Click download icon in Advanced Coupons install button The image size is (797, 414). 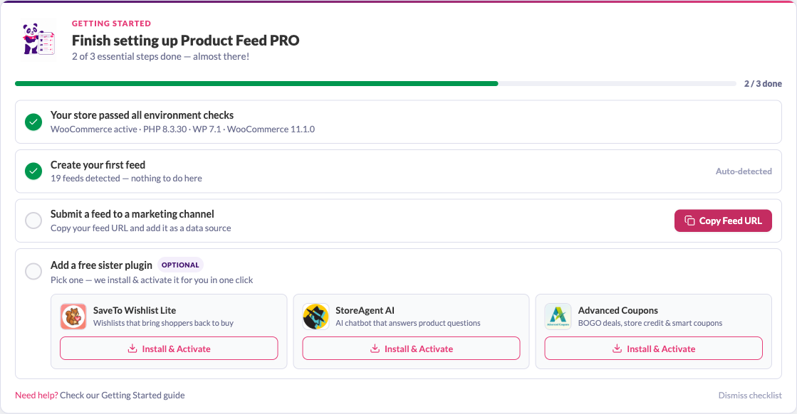(617, 349)
